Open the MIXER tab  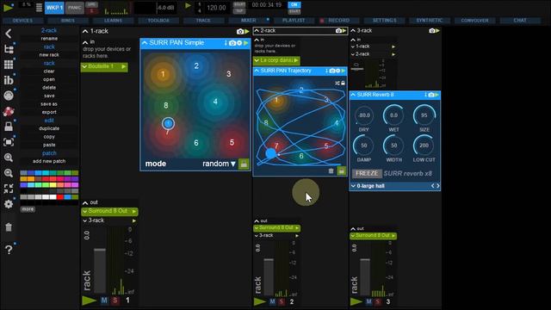pos(248,21)
